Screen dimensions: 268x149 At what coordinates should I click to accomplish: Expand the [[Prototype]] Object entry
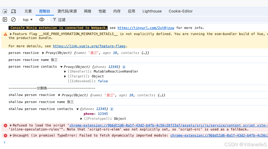pyautogui.click(x=81, y=119)
